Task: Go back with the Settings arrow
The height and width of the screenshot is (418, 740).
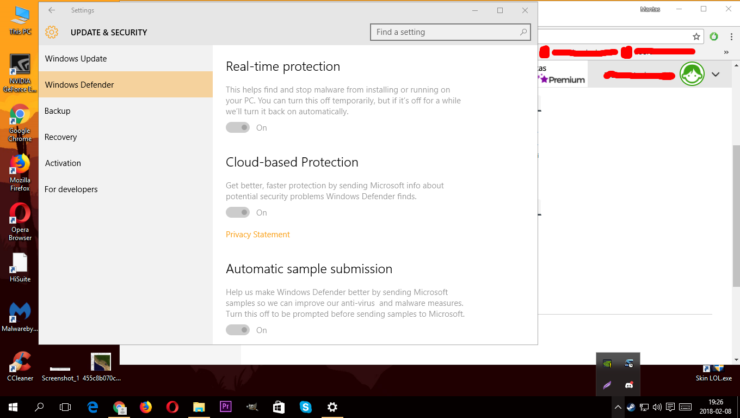Action: (x=52, y=10)
